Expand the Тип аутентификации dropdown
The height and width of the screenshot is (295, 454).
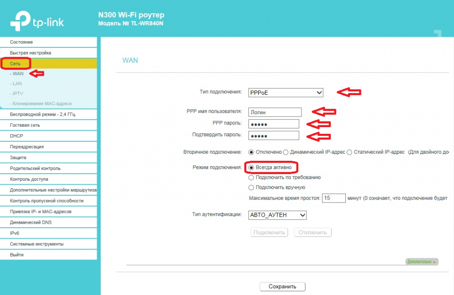pos(278,215)
